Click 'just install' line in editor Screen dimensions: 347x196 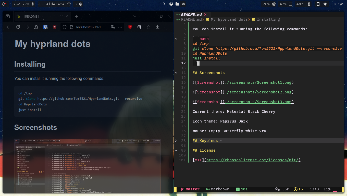206,58
